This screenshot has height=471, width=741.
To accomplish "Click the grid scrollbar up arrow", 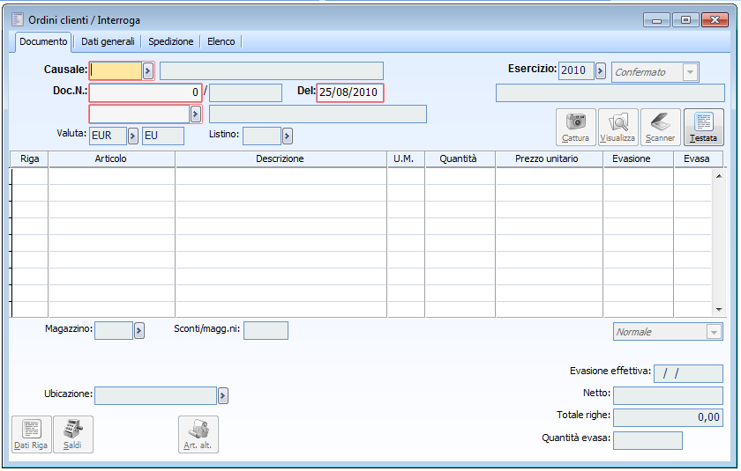I will [719, 176].
